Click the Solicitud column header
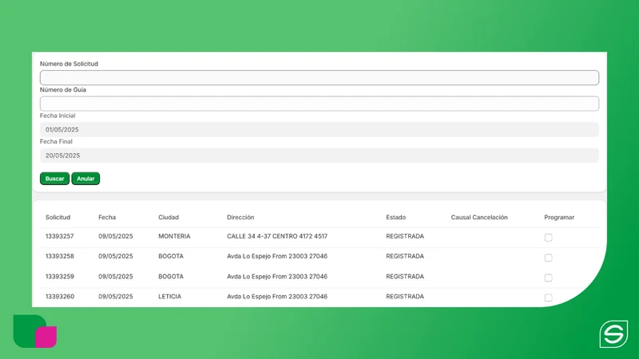 [58, 217]
